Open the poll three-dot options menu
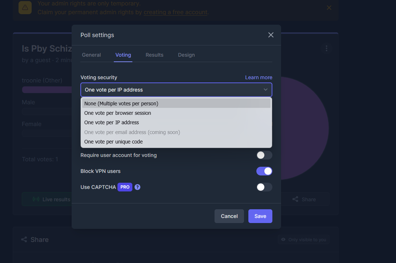The width and height of the screenshot is (396, 263). click(326, 48)
